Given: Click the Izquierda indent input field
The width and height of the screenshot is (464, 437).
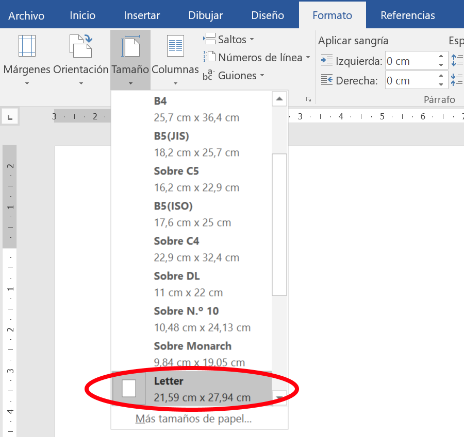Looking at the screenshot, I should pos(410,61).
